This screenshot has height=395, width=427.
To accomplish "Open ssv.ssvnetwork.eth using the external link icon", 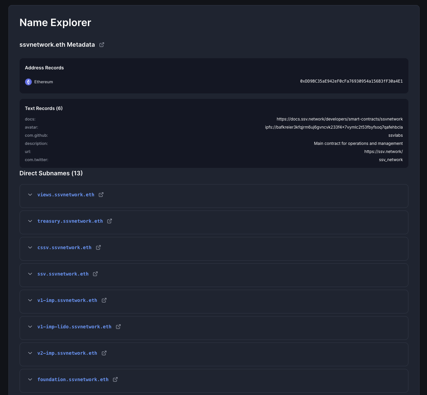I will pos(95,274).
